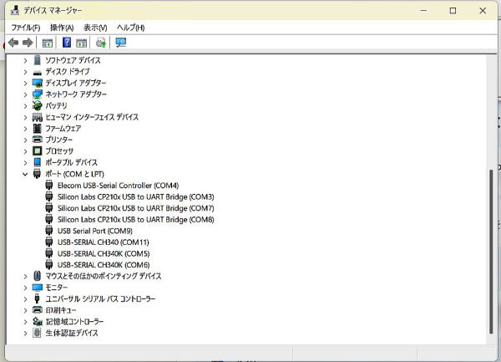Click the Update driver toolbar icon
This screenshot has width=501, height=362.
coord(101,43)
